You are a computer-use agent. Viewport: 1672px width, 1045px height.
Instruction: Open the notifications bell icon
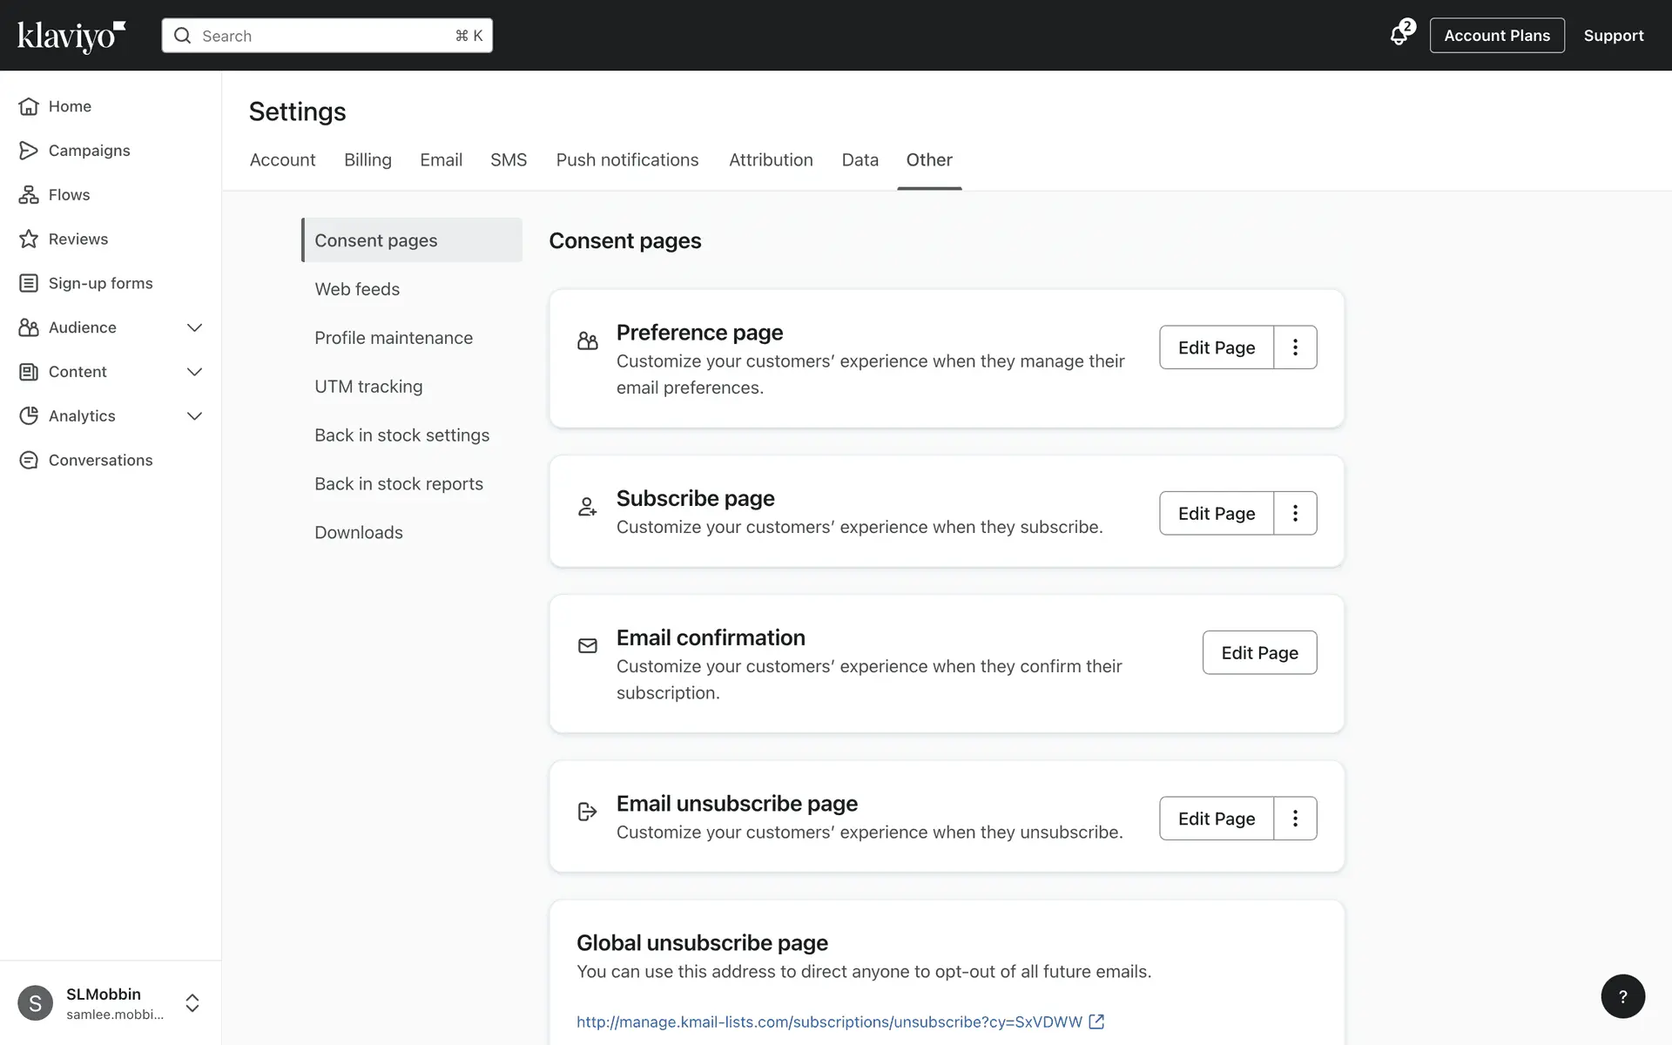[x=1399, y=36]
